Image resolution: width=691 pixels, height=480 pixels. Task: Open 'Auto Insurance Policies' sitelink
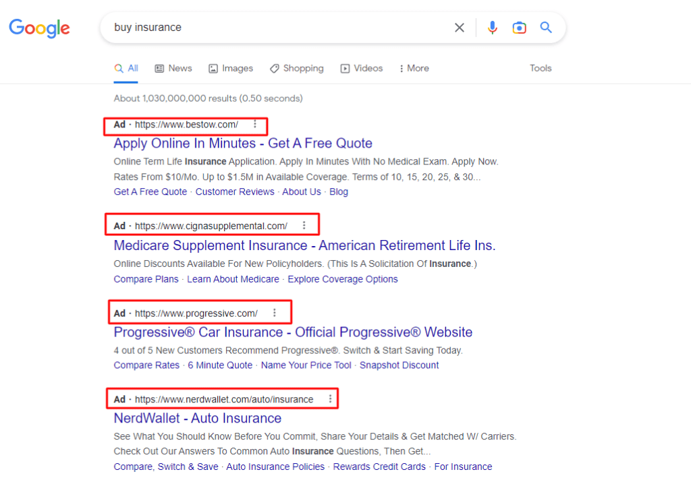275,467
